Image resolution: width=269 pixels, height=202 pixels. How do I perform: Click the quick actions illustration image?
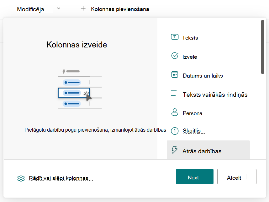(x=80, y=89)
